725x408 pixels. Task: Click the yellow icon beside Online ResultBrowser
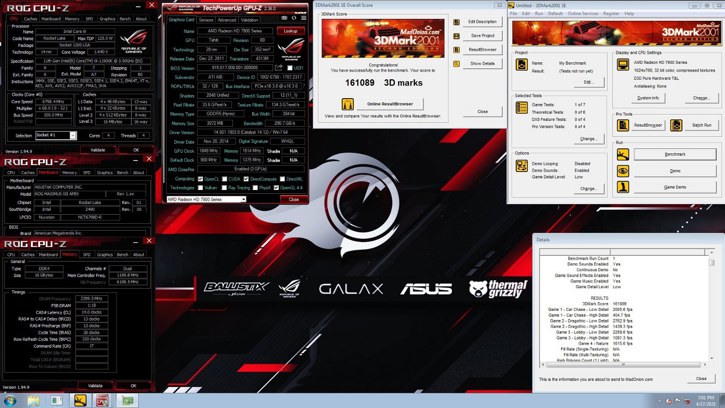(348, 104)
